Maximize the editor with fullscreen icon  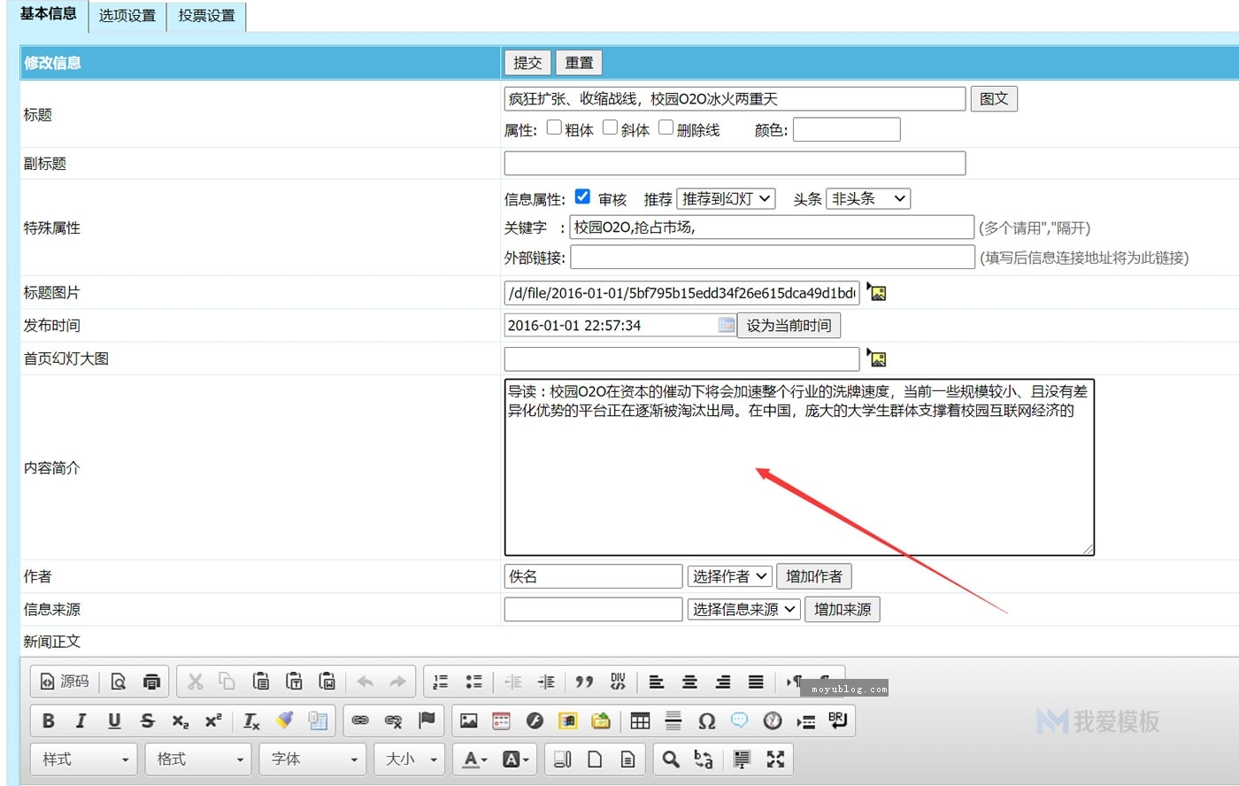775,759
